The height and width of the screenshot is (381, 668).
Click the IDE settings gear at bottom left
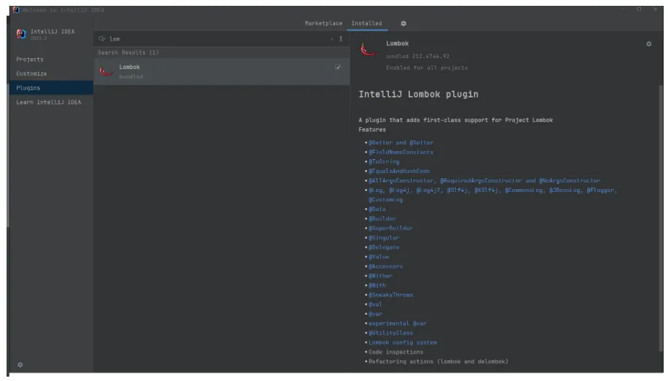pos(20,364)
